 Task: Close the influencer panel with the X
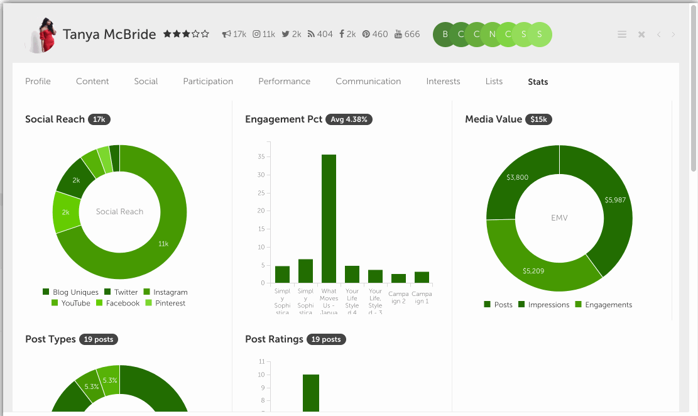click(641, 35)
